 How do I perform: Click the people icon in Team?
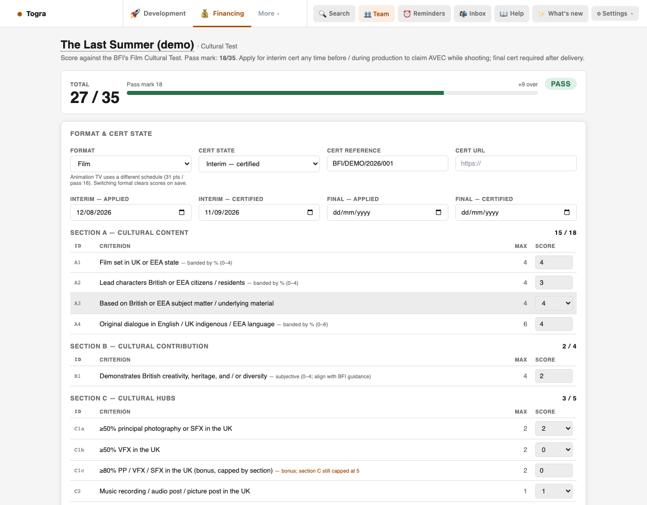(x=367, y=14)
